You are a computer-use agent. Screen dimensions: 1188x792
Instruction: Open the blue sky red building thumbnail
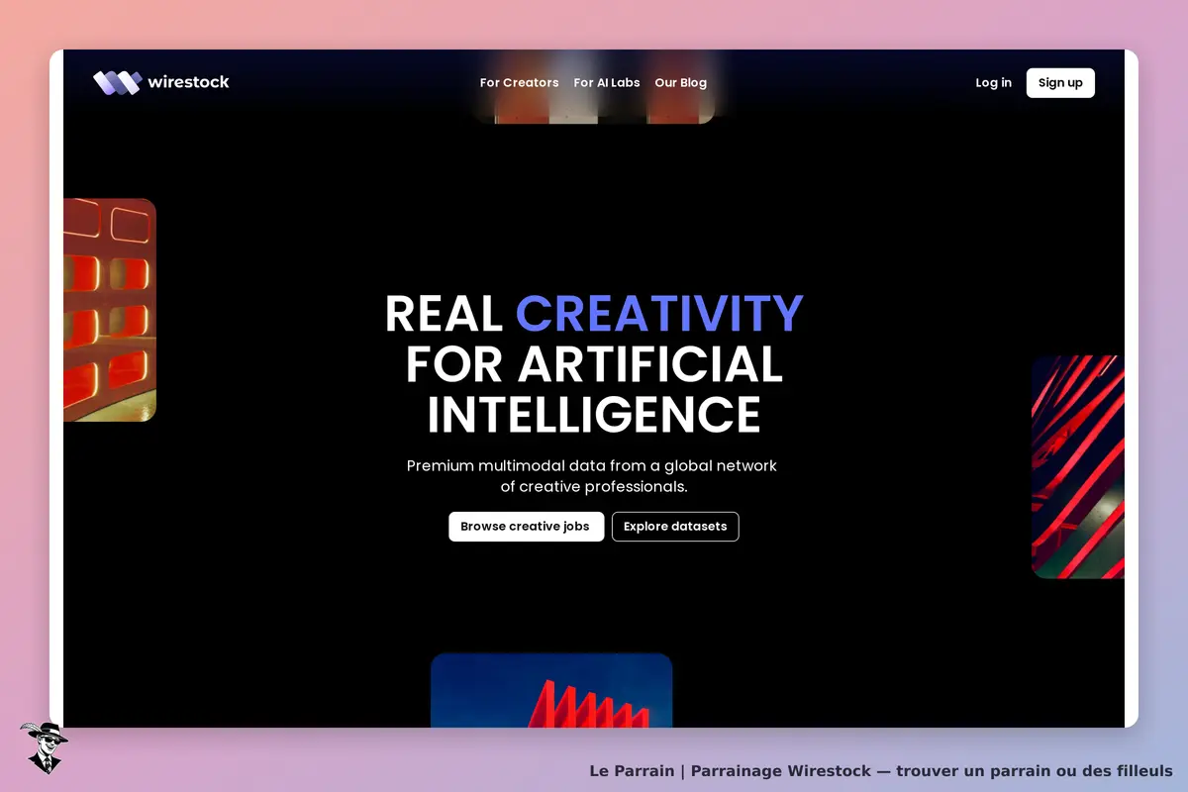(551, 690)
